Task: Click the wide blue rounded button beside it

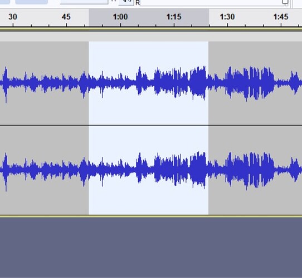Action: (32, 2)
